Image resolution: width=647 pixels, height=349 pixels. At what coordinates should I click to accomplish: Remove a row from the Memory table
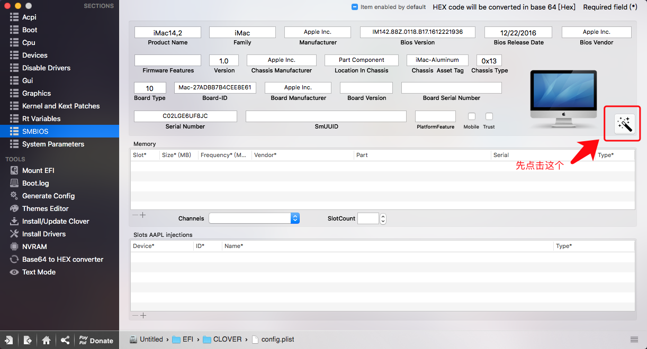(135, 215)
